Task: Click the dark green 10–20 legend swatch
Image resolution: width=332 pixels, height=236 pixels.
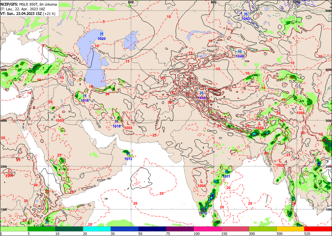Action: (69, 229)
